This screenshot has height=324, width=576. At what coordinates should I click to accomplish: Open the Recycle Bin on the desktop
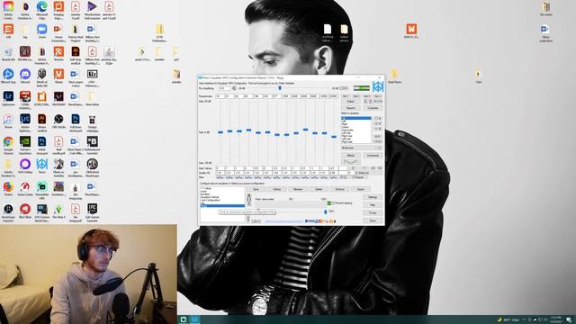click(8, 54)
